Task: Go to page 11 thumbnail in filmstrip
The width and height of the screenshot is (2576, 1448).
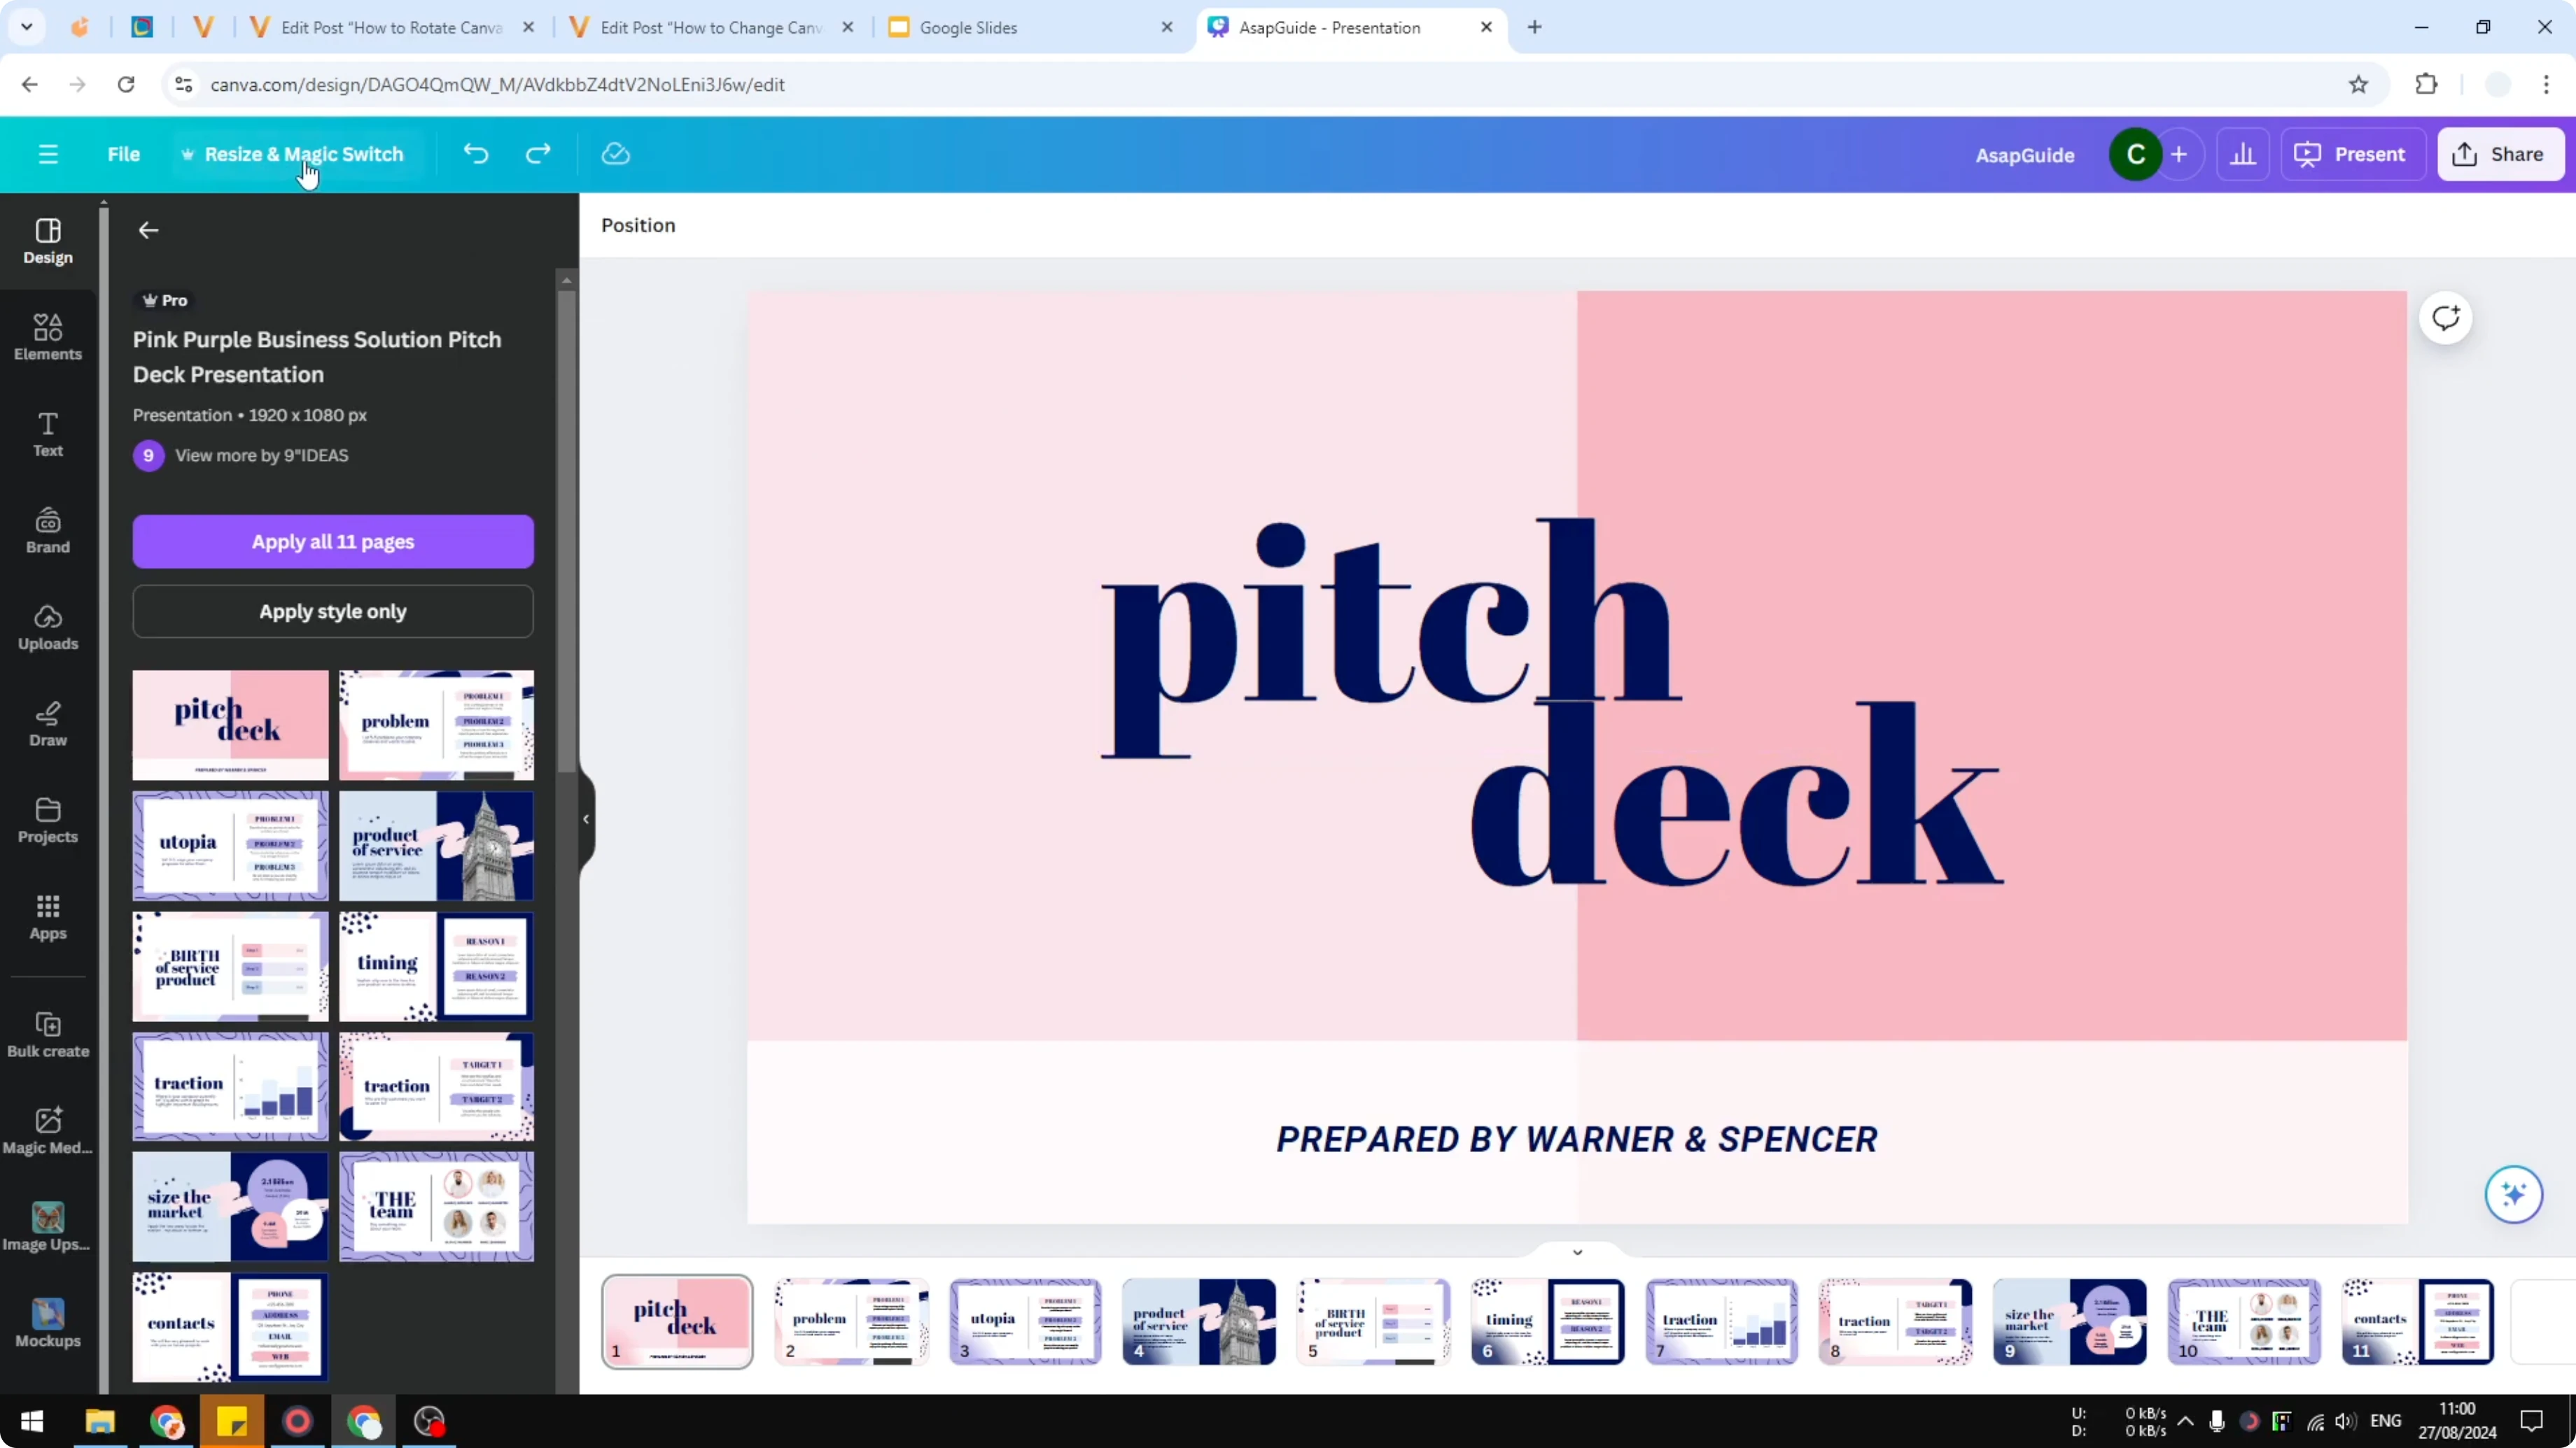Action: (2418, 1321)
